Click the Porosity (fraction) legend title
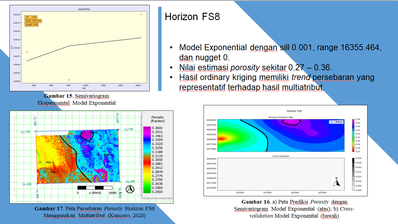 coord(158,119)
